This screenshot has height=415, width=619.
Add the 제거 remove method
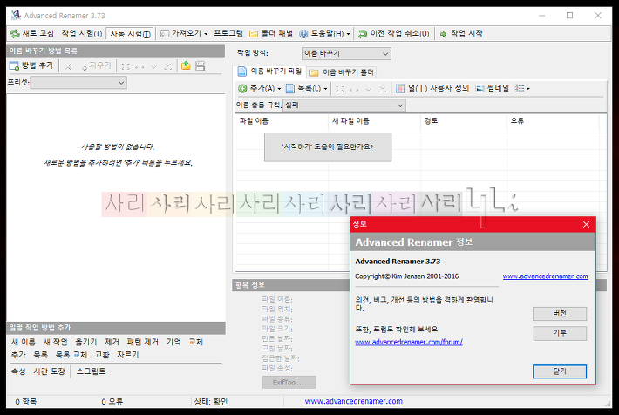click(x=112, y=342)
